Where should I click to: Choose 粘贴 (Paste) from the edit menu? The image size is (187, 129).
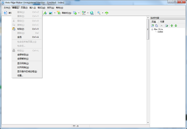21,29
